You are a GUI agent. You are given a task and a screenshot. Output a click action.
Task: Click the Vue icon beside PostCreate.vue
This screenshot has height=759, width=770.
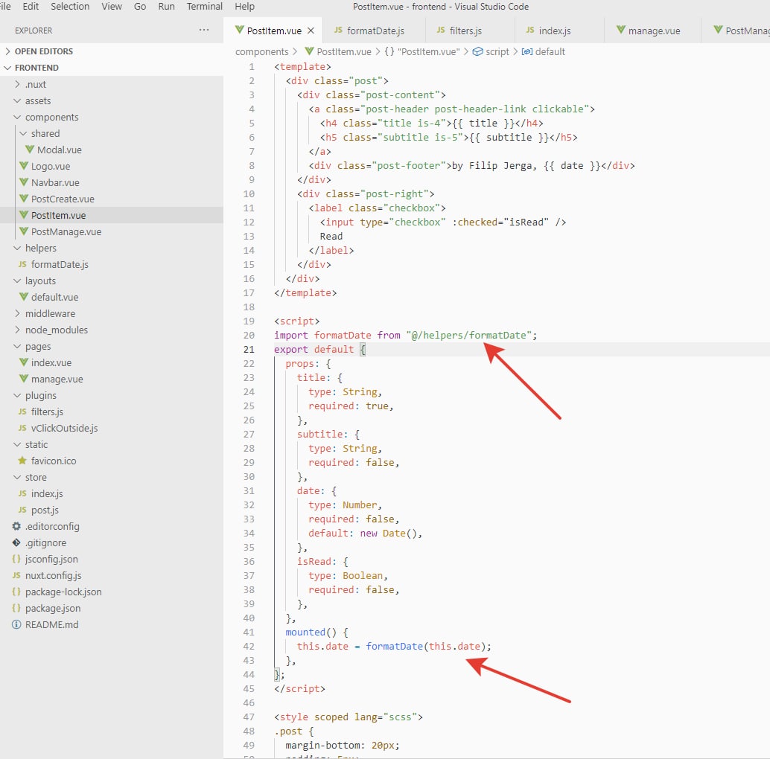pyautogui.click(x=24, y=199)
